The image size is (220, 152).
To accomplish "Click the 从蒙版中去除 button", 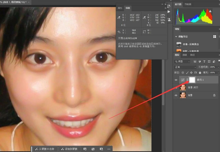I will click(x=45, y=149).
